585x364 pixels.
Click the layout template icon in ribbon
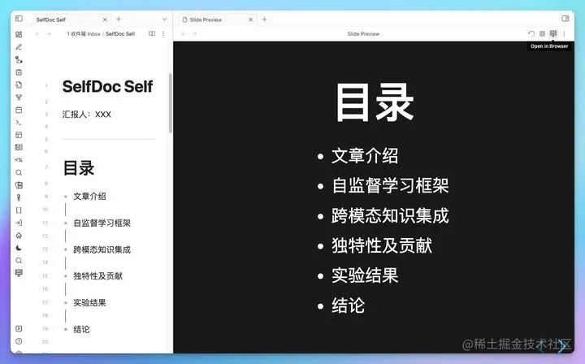19,135
